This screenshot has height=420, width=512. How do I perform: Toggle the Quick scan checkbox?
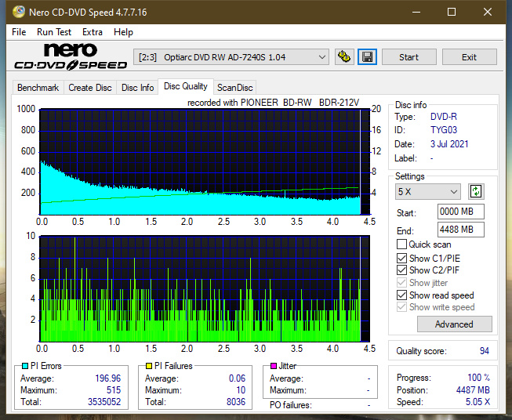[401, 244]
